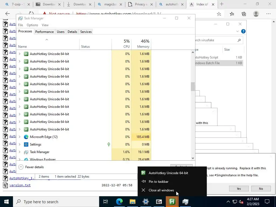Select the Processes tab
The height and width of the screenshot is (207, 276).
coord(25,31)
